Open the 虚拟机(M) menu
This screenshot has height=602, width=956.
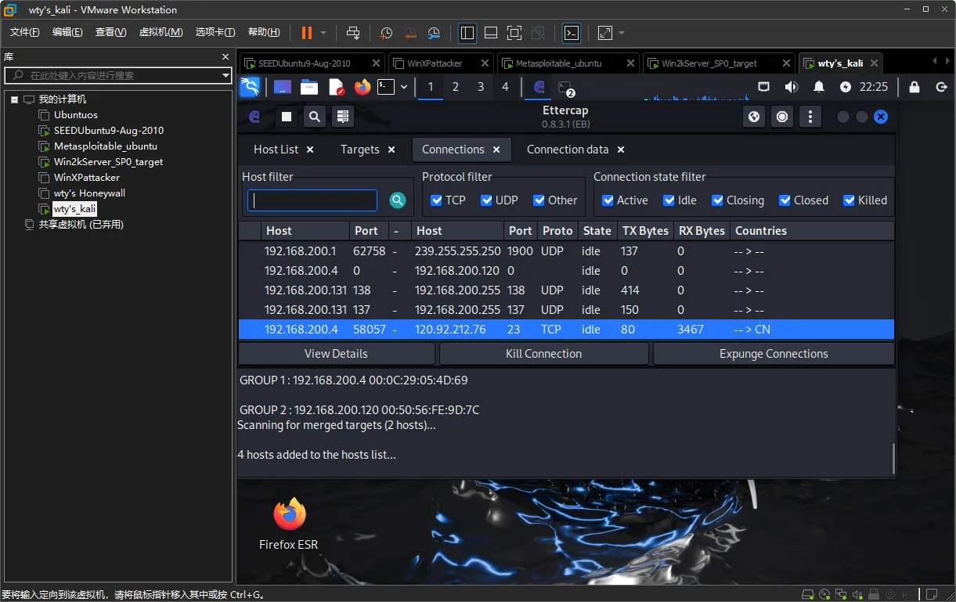(x=161, y=32)
